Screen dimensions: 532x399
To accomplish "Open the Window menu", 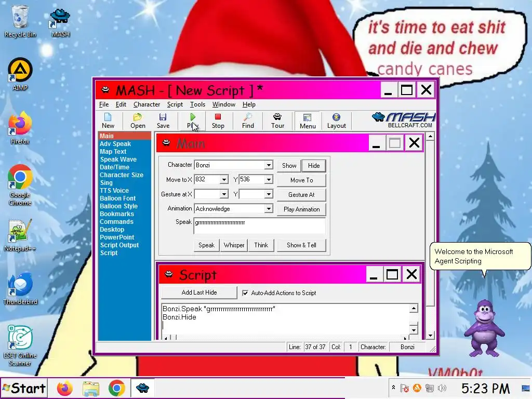I will click(223, 104).
